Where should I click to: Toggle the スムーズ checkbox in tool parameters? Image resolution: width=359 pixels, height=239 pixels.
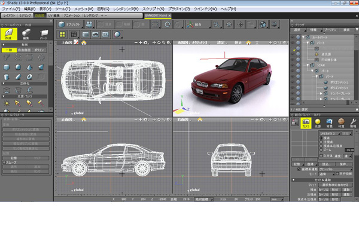coord(4,163)
